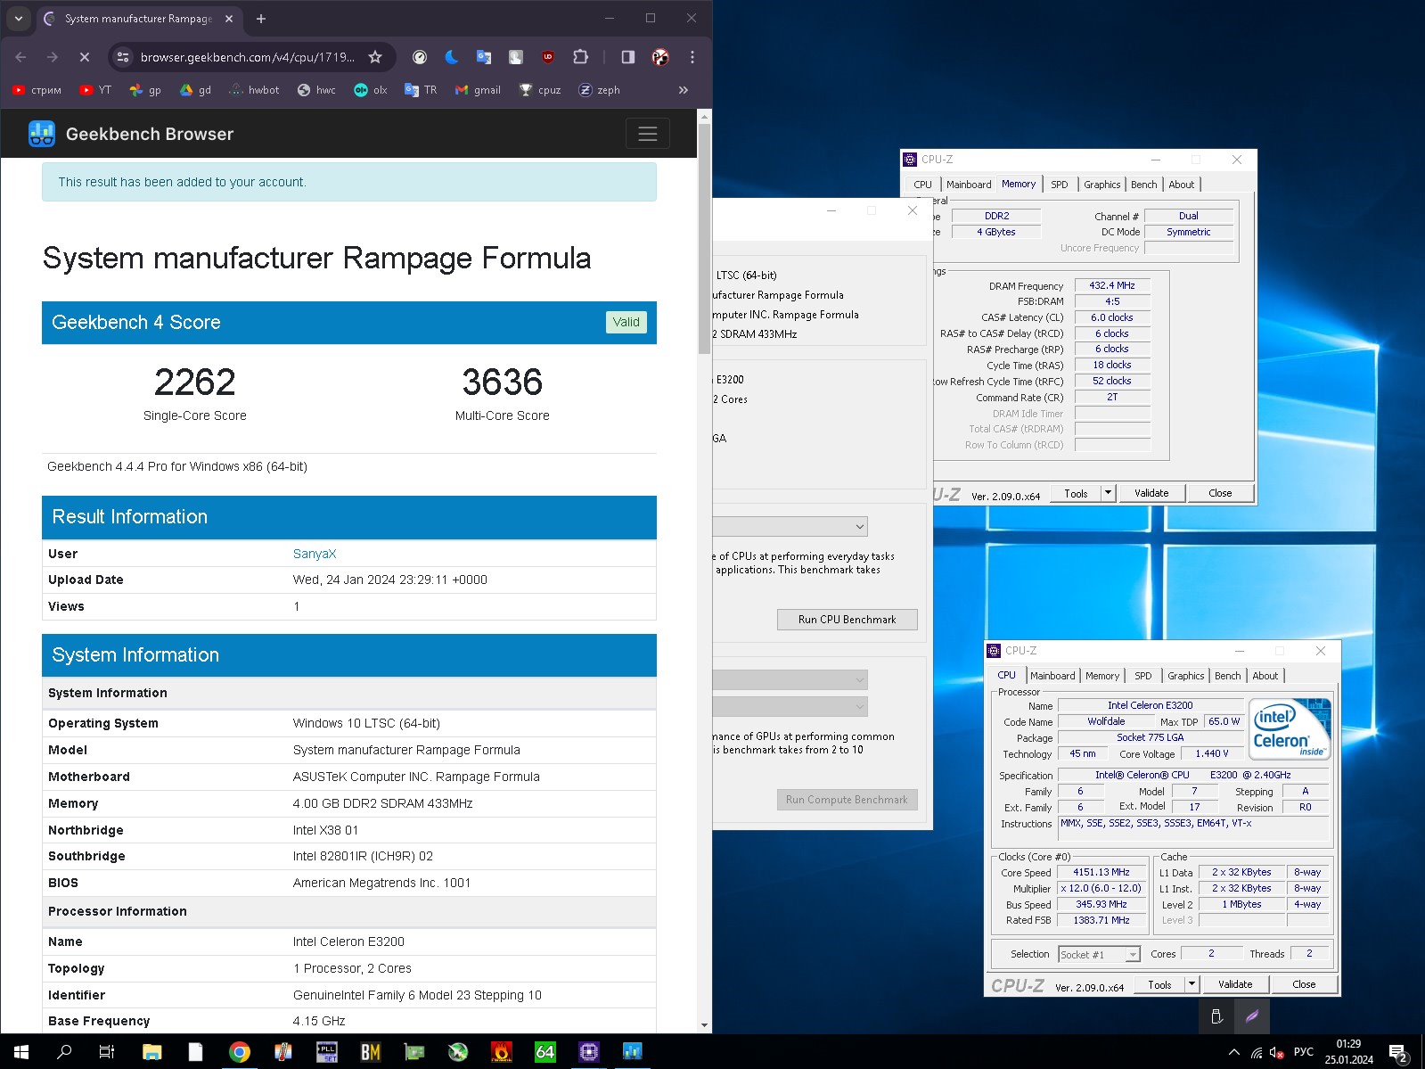Click Close in the lower CPU-Z CPU window
The height and width of the screenshot is (1069, 1425).
pyautogui.click(x=1304, y=984)
